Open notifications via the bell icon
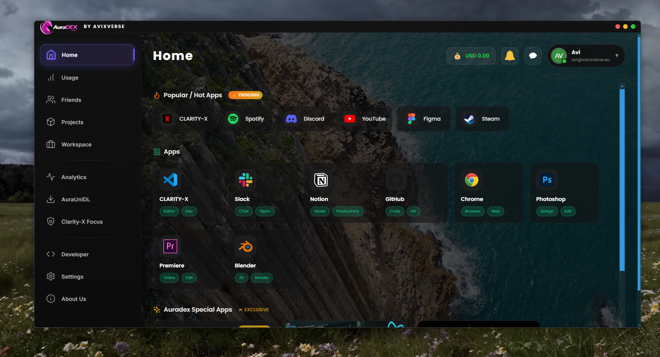660x357 pixels. tap(510, 56)
